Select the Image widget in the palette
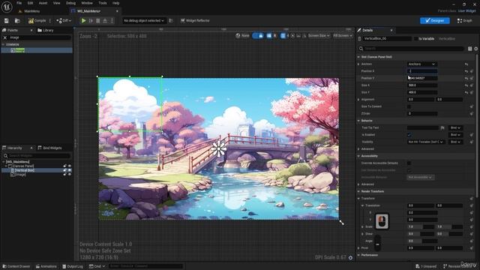480x270 pixels. (x=37, y=50)
